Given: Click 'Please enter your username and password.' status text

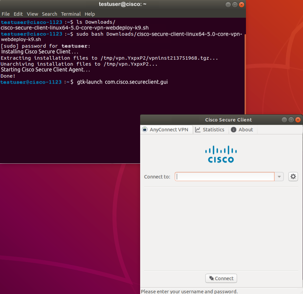Looking at the screenshot, I should [x=189, y=291].
